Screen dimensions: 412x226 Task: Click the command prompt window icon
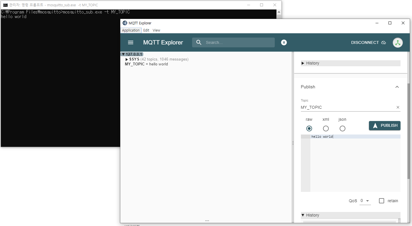click(5, 5)
